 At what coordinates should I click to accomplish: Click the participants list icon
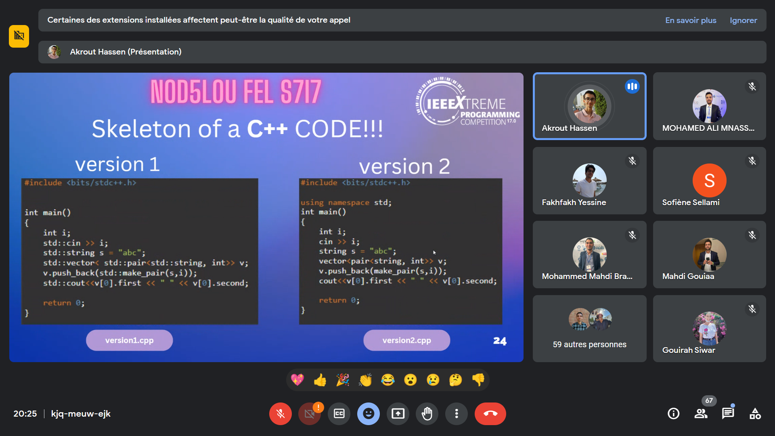click(x=702, y=414)
